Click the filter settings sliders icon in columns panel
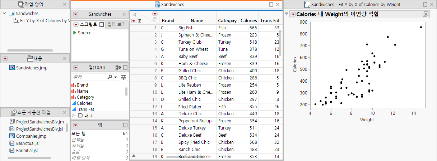Image resolution: width=437 pixels, height=161 pixels. pos(124,77)
